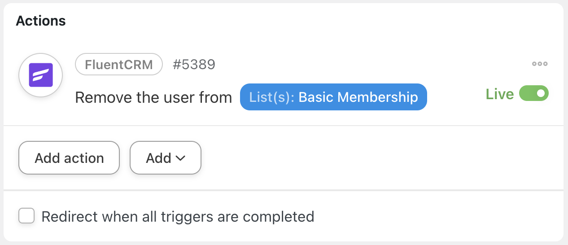Click the word "Add" in dropdown button
The width and height of the screenshot is (568, 245).
click(x=158, y=158)
